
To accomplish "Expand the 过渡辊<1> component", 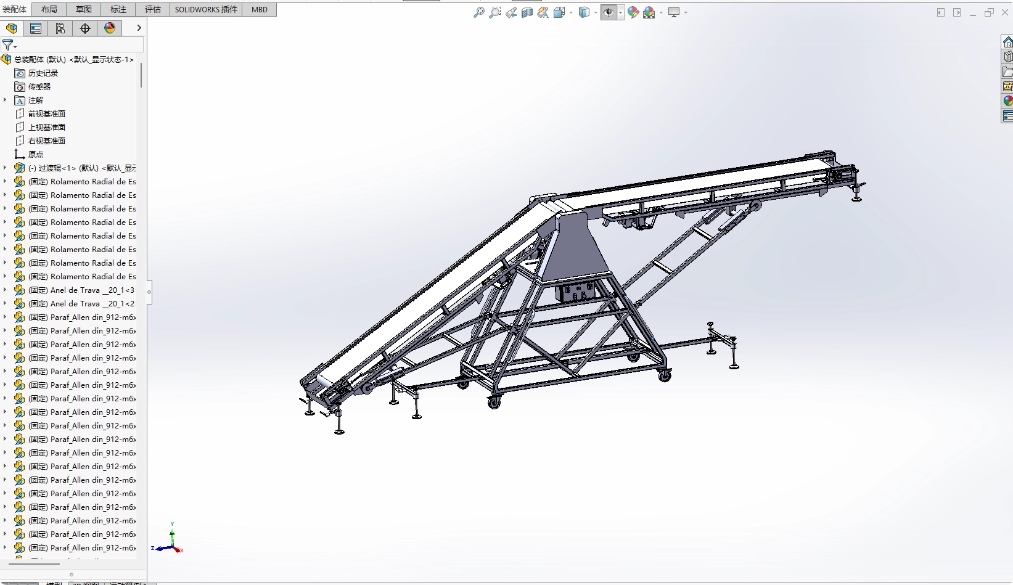I will point(5,168).
